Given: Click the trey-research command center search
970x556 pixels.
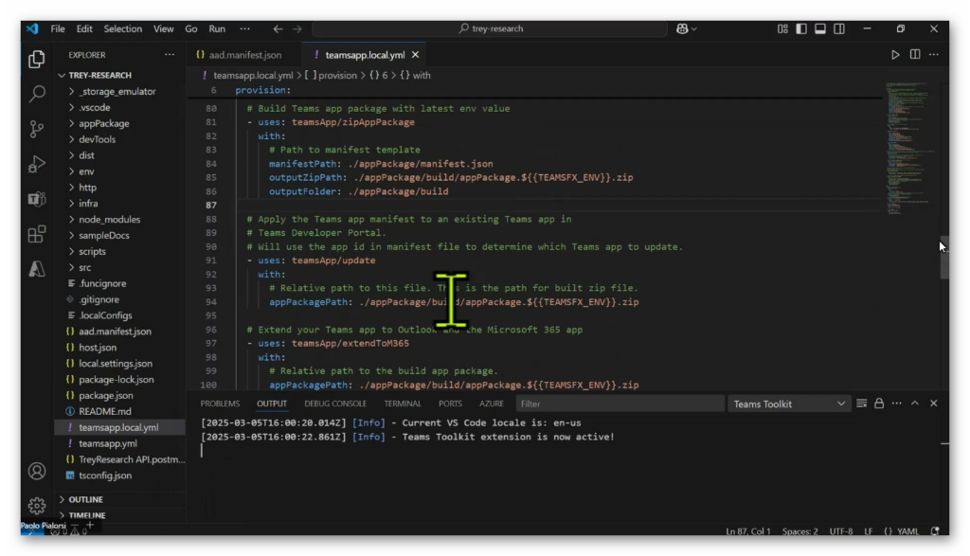Looking at the screenshot, I should pos(491,28).
